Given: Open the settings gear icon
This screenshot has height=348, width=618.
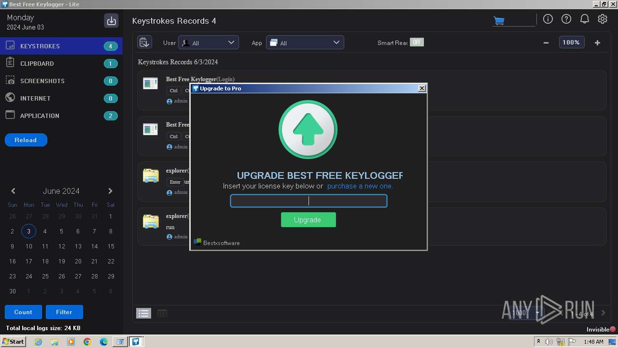Looking at the screenshot, I should tap(603, 19).
